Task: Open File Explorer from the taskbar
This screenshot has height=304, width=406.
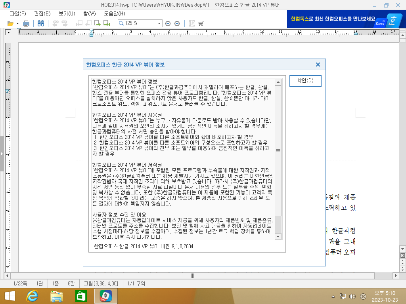Action: [x=56, y=296]
